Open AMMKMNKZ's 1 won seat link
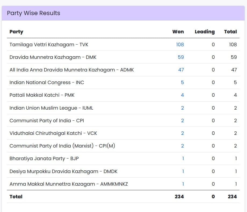247x212 pixels. coord(183,184)
